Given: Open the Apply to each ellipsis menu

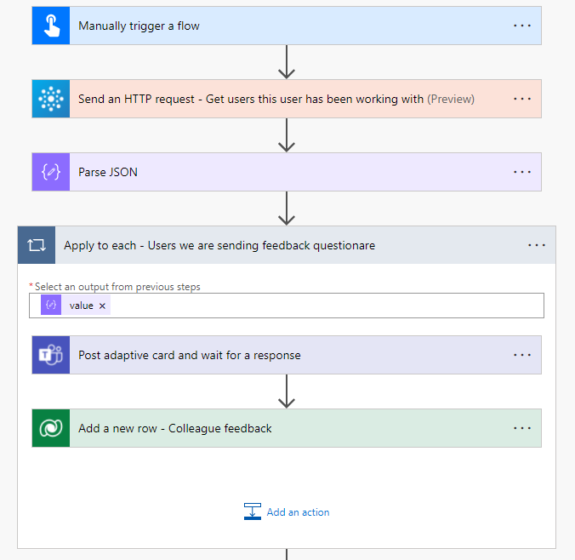Looking at the screenshot, I should pyautogui.click(x=537, y=245).
